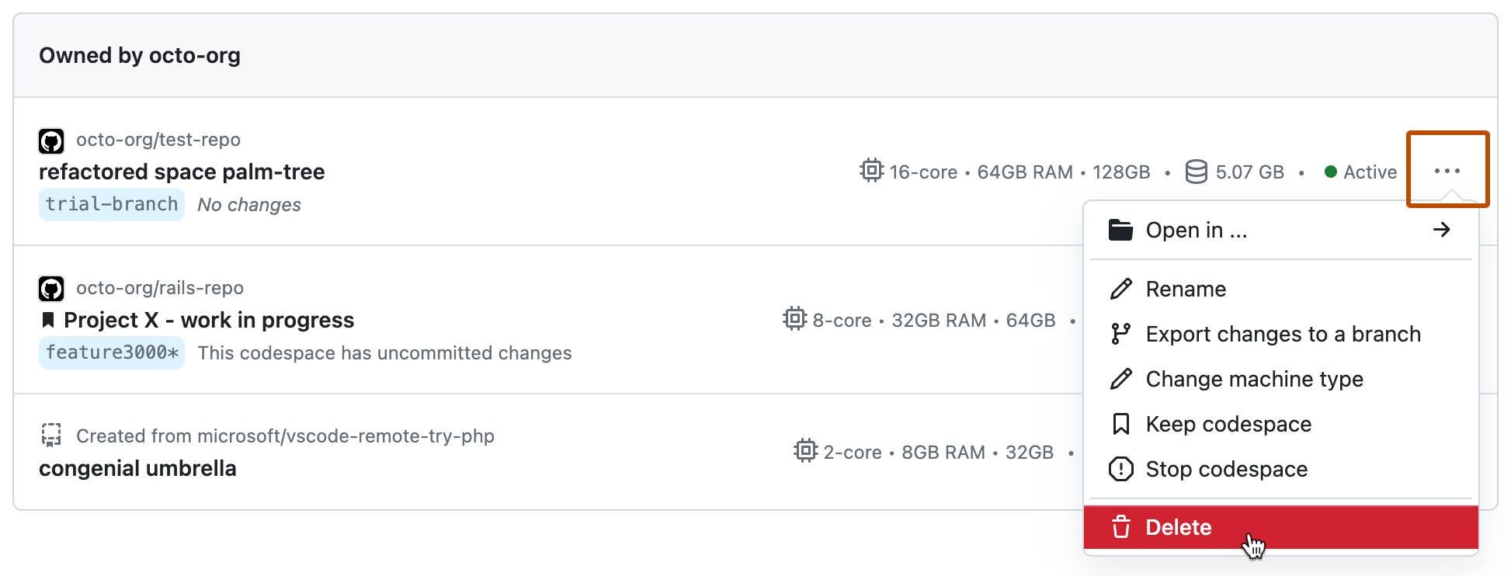Choose Stop codespace in the context menu

[1226, 469]
